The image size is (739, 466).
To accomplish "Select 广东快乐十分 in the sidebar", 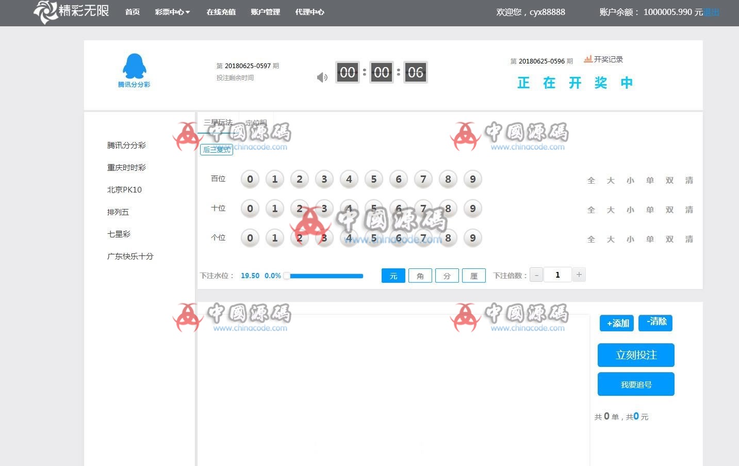I will tap(130, 256).
